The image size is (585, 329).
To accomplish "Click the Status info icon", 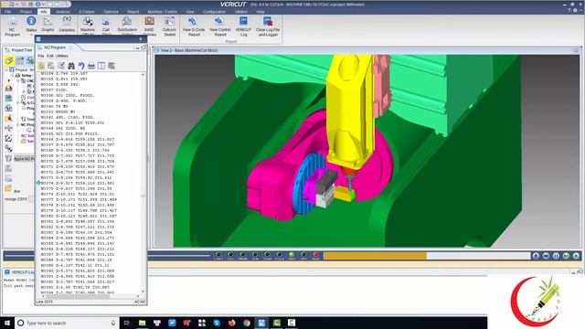I will point(31,22).
